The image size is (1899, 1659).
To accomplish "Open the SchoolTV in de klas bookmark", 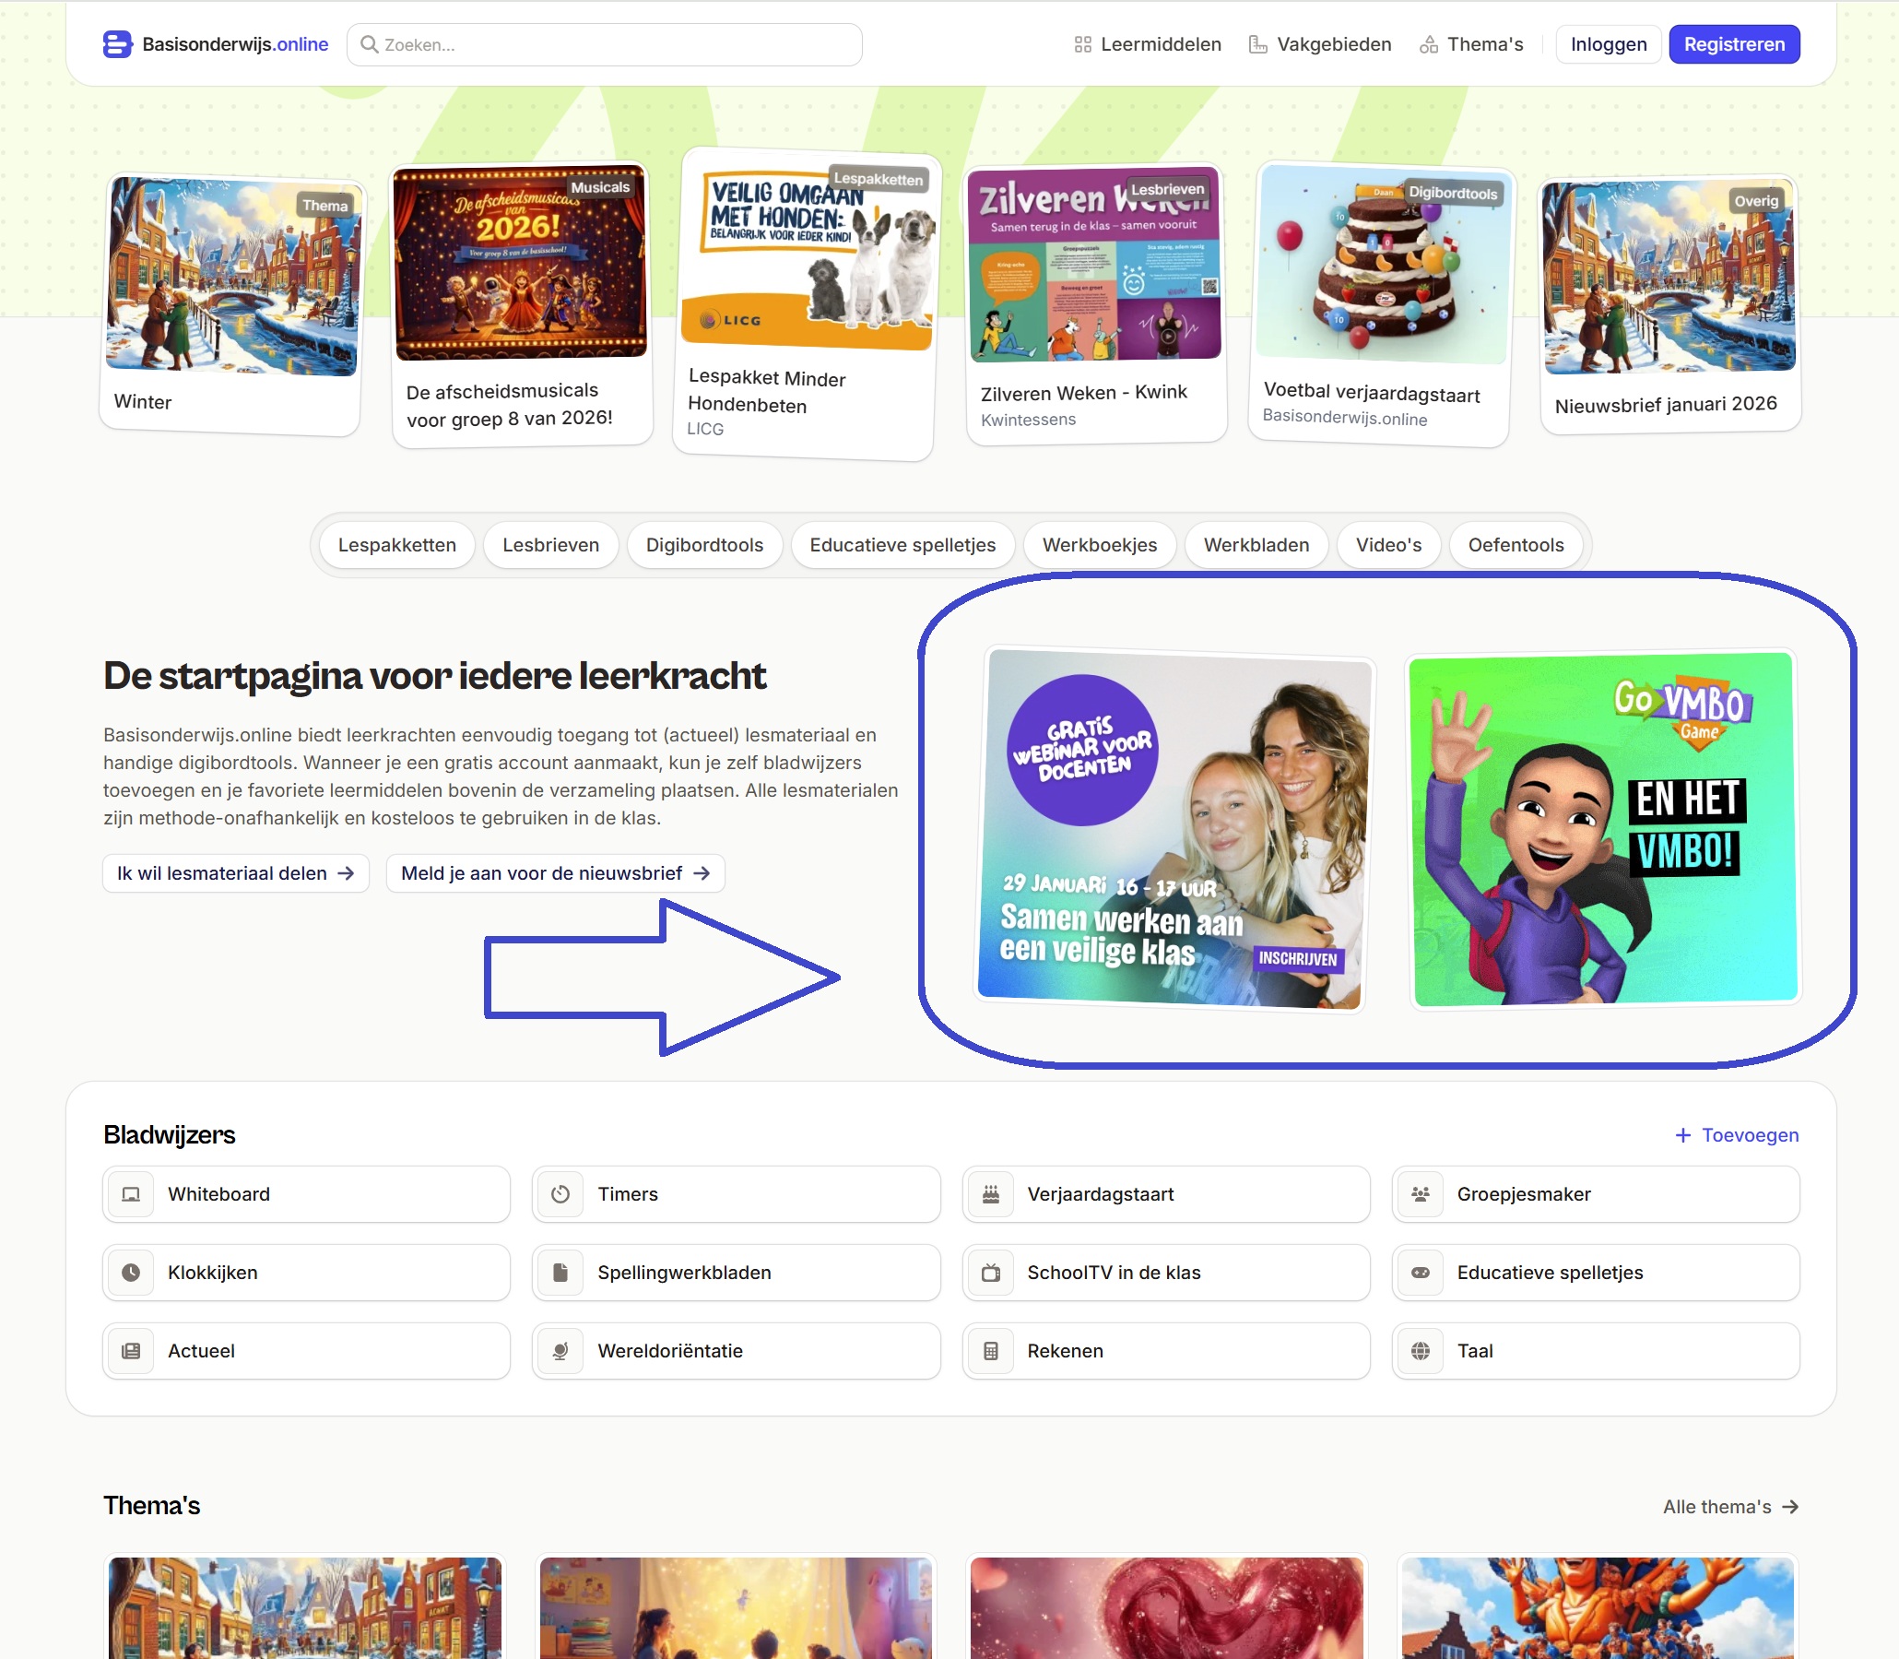I will coord(1166,1273).
